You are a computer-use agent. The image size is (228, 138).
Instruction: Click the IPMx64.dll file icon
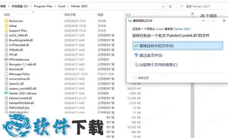coord(6,50)
